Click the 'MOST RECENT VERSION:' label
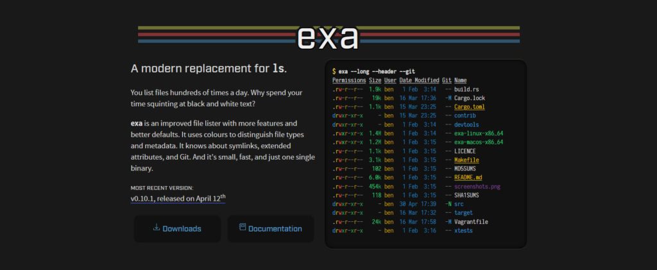Viewport: 657px width, 270px height. [x=162, y=188]
